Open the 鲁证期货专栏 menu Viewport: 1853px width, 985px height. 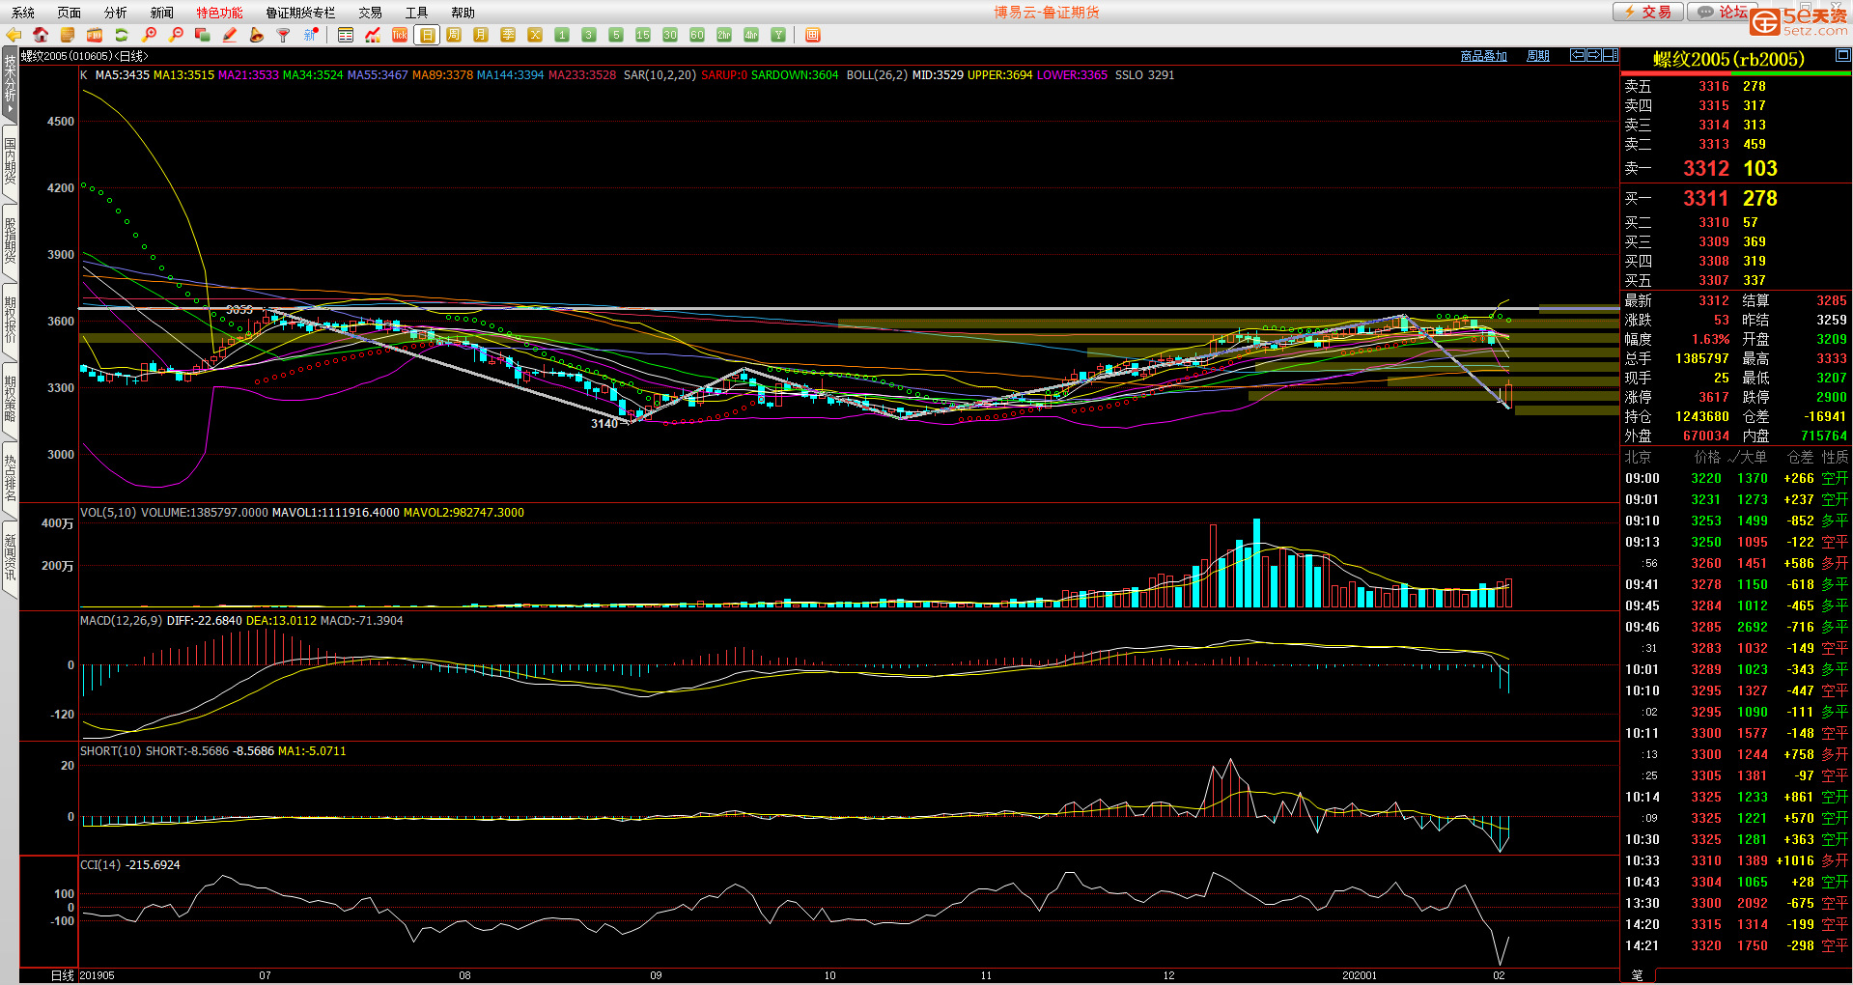(x=300, y=13)
